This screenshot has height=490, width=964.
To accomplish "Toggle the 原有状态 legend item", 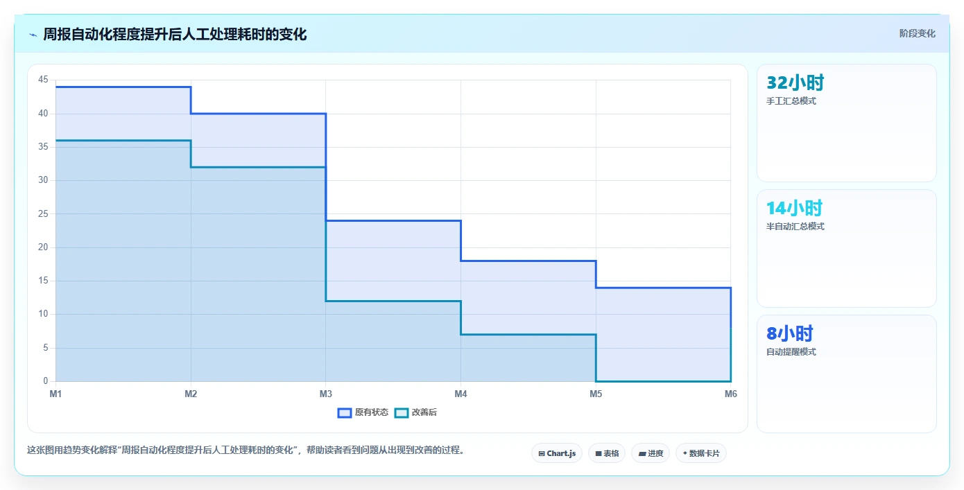I will pos(363,412).
